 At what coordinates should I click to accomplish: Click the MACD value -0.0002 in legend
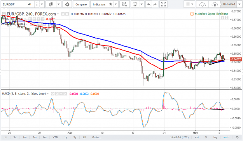point(84,94)
